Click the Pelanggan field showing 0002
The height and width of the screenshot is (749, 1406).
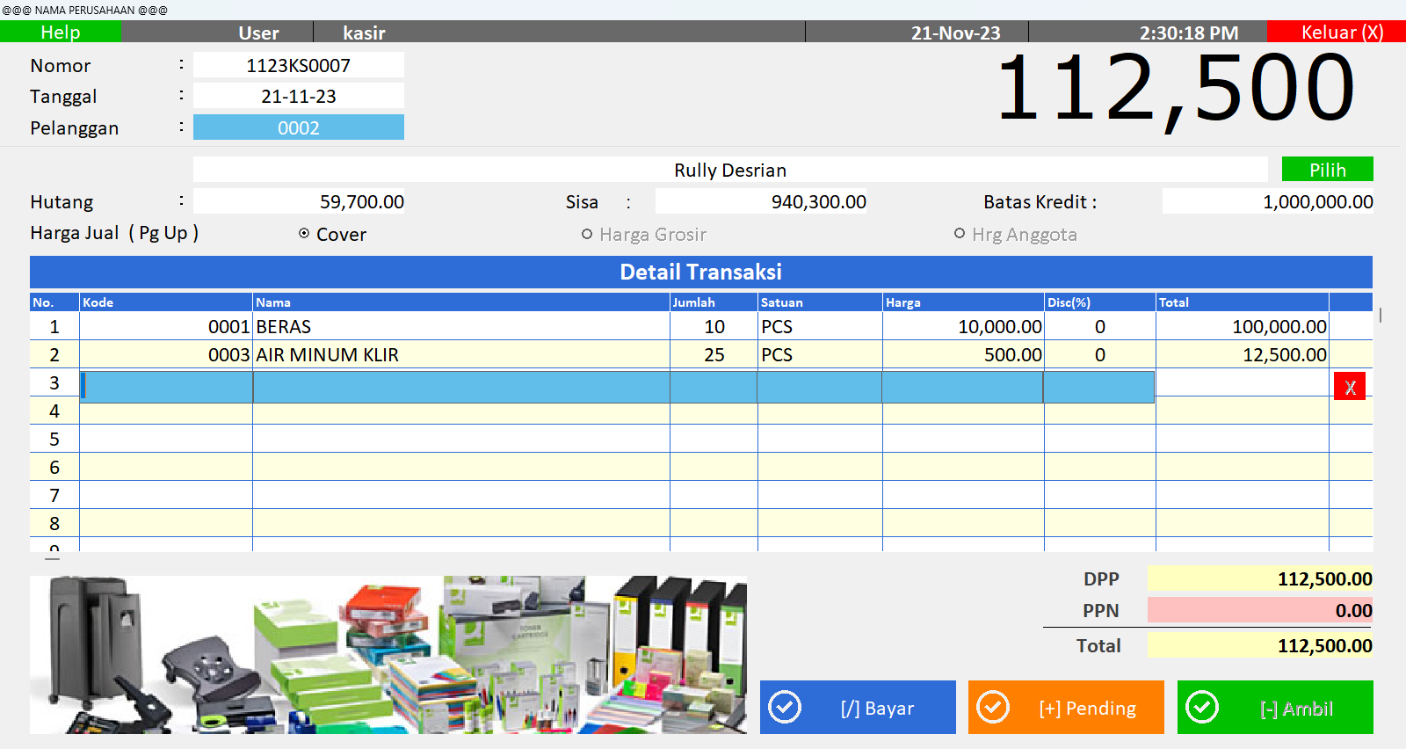pos(298,127)
